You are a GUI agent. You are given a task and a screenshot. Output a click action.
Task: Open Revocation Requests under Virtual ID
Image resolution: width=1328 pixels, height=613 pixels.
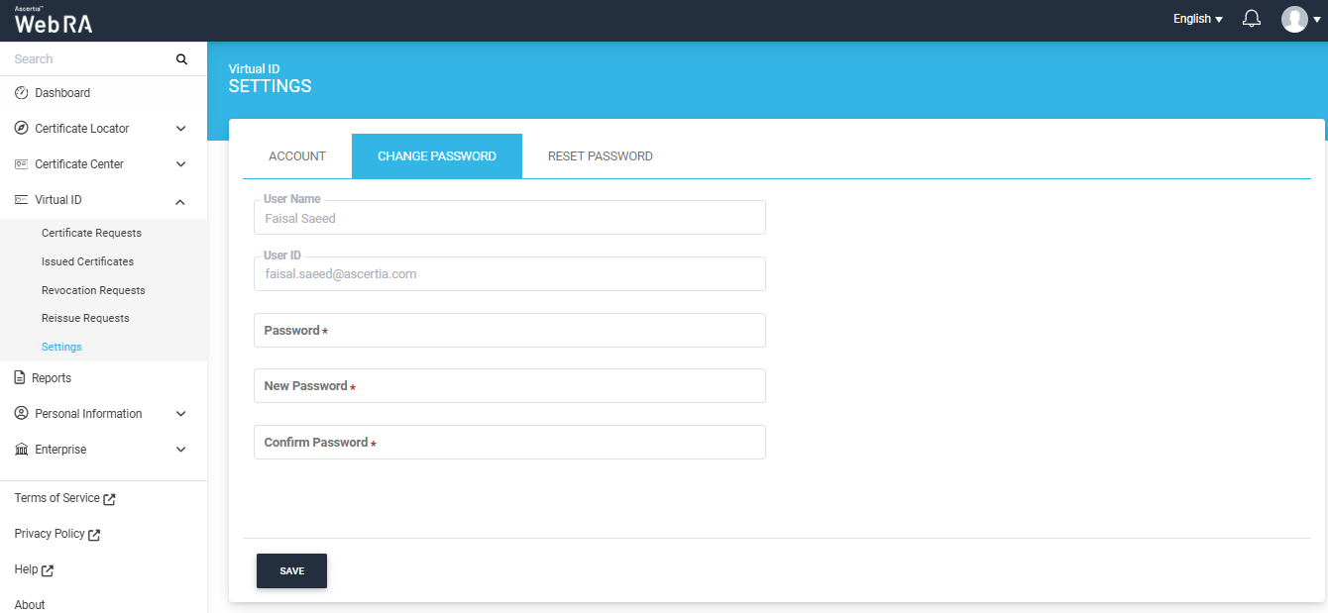[93, 291]
